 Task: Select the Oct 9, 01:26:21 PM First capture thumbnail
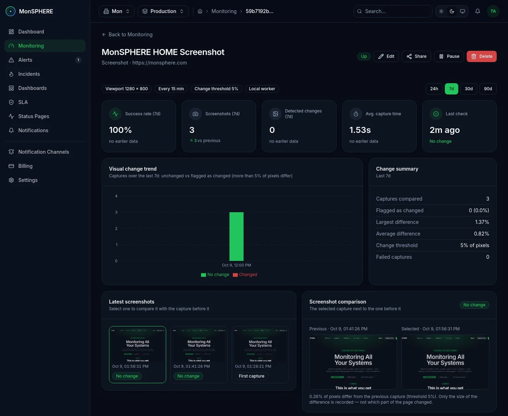(260, 355)
